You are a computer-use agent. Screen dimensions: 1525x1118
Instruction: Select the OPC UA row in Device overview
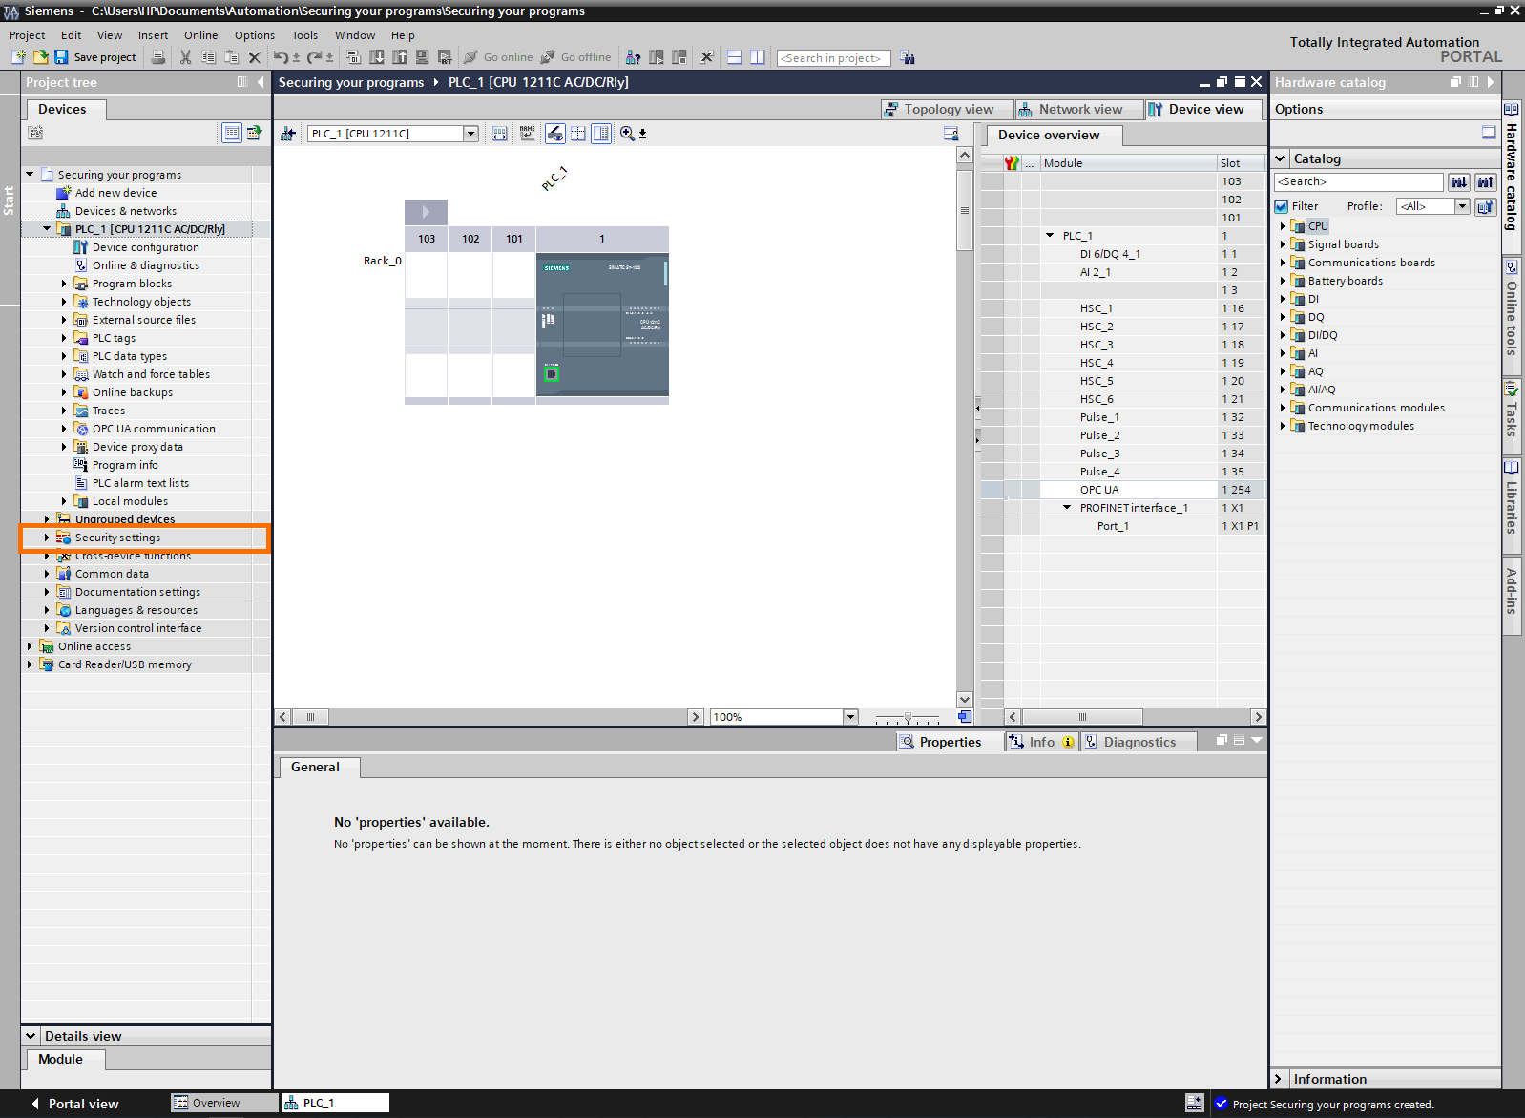(x=1123, y=490)
